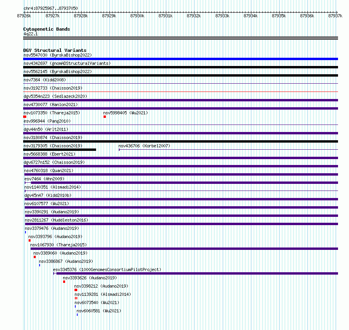Open nsv436706 (Korbel2007) variant label
The height and width of the screenshot is (330, 349).
(x=144, y=146)
